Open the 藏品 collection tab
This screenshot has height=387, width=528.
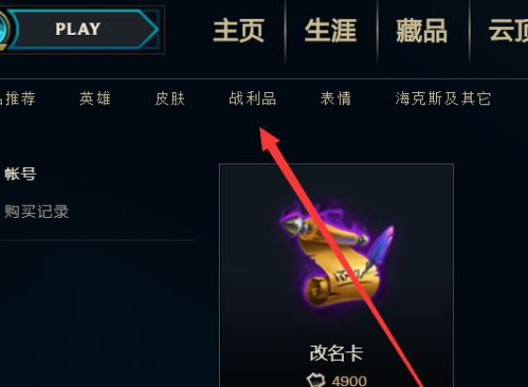[422, 31]
